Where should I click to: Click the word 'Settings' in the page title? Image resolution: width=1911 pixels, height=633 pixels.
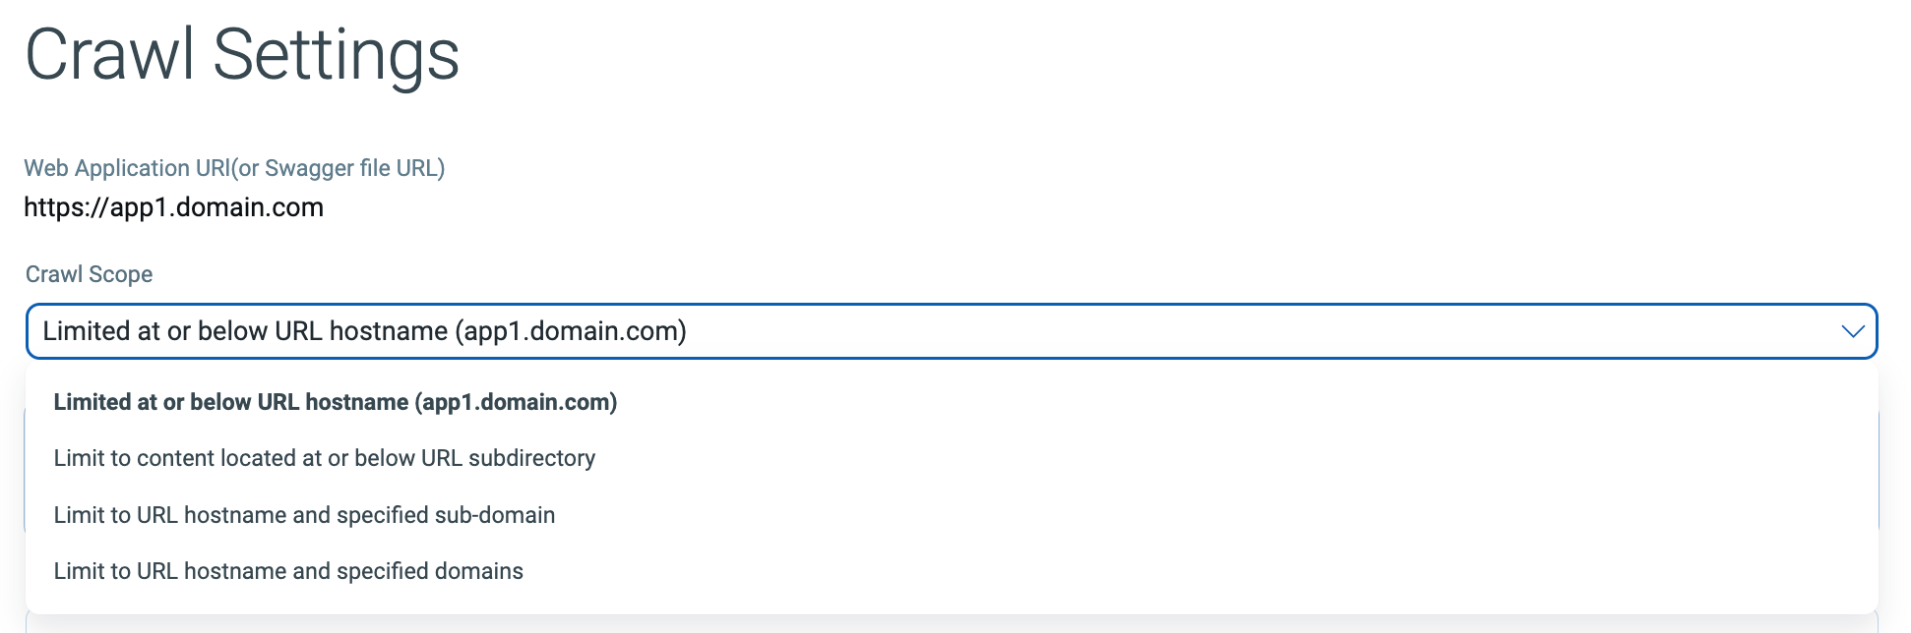(x=336, y=55)
